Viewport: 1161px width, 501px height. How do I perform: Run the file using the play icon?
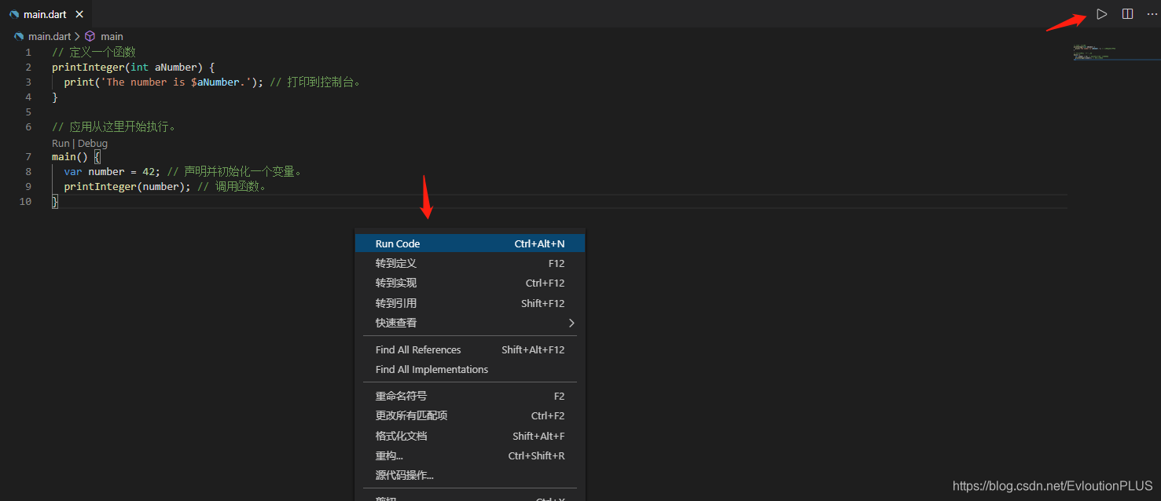[x=1100, y=13]
